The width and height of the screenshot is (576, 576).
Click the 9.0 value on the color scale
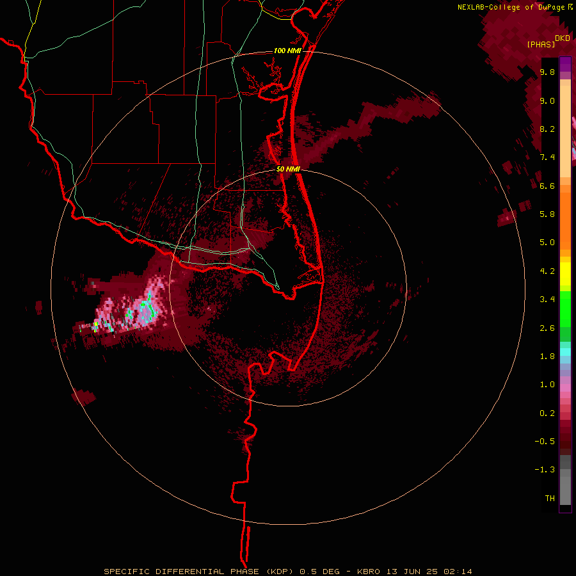(547, 100)
